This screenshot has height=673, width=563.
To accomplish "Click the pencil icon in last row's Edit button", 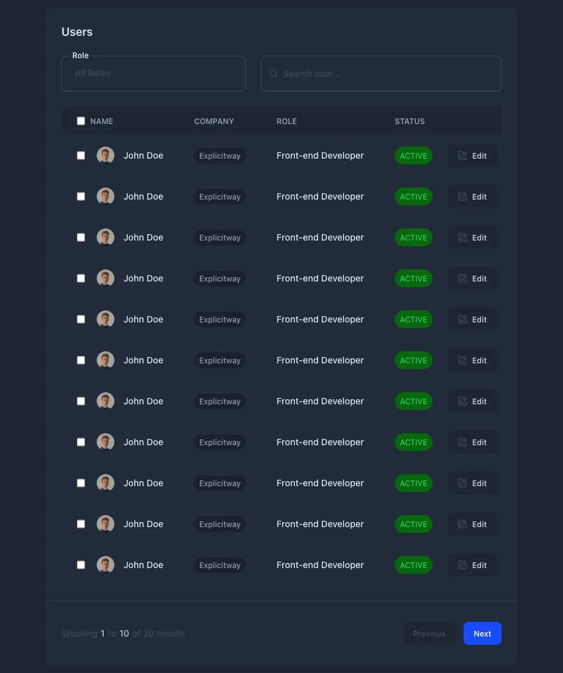I will 463,565.
